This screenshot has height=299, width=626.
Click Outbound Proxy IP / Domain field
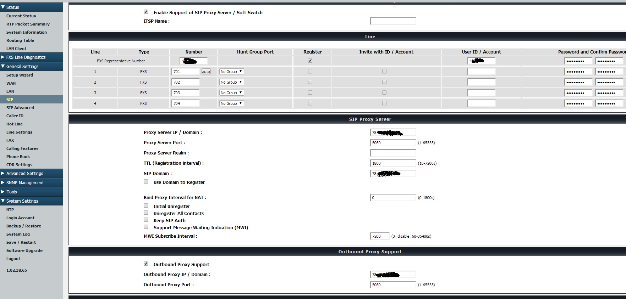tap(393, 275)
